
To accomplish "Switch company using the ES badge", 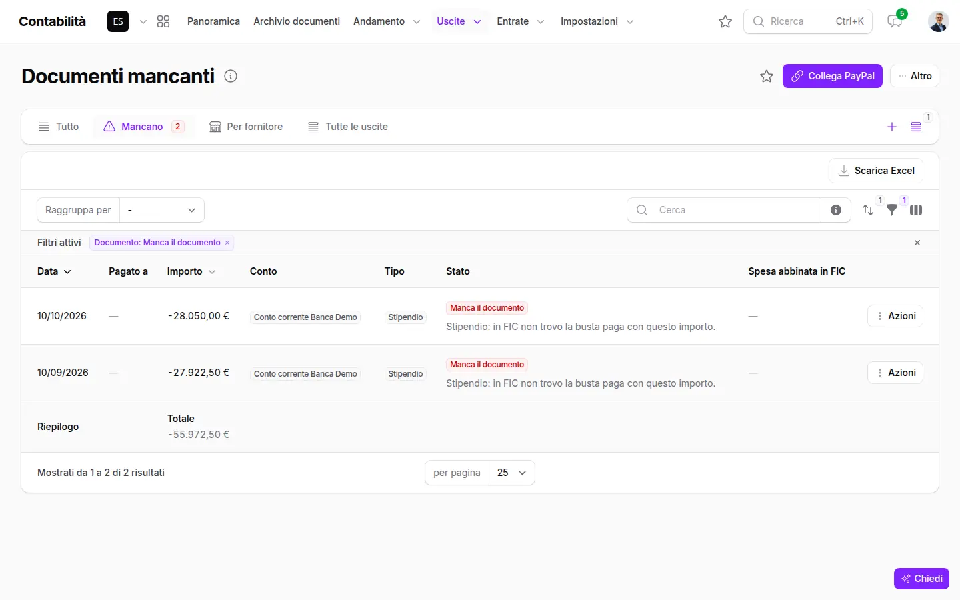I will 118,21.
